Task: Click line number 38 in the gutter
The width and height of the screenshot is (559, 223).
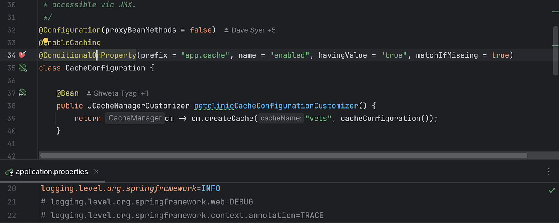Action: 12,106
